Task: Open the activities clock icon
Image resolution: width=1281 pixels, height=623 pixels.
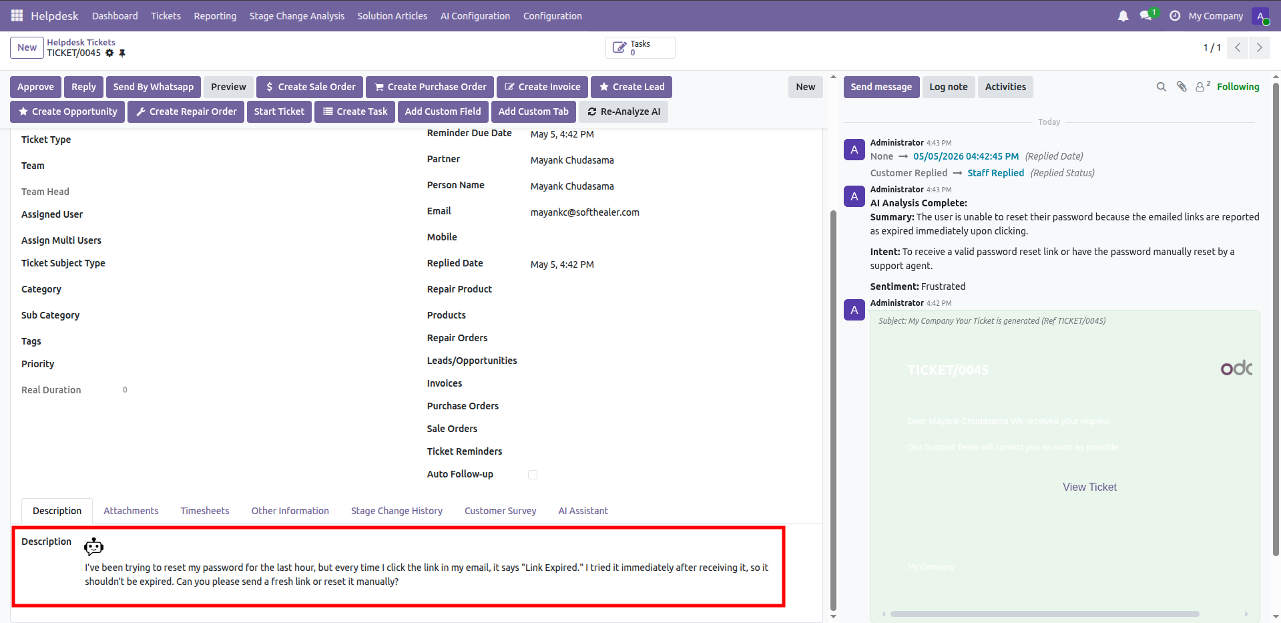Action: click(x=1175, y=16)
